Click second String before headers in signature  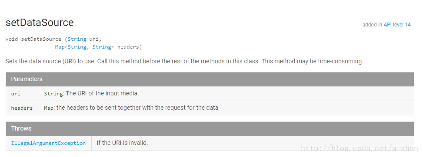coord(102,47)
